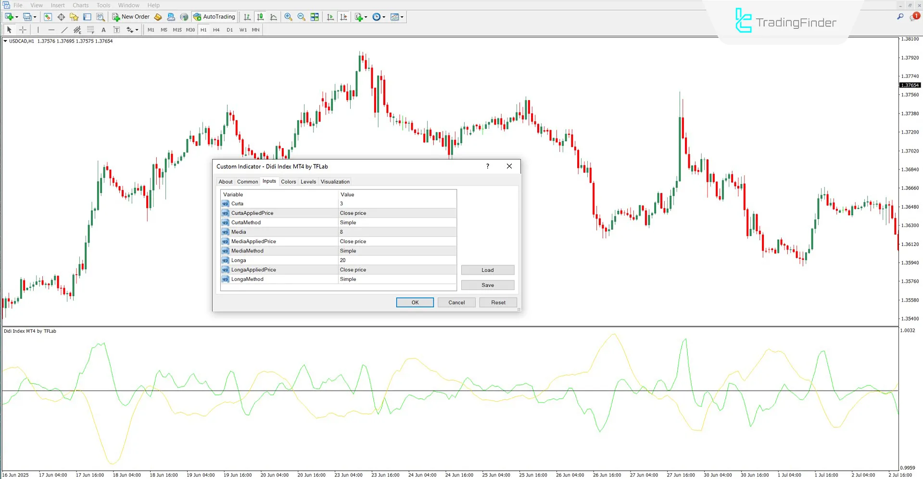Zoom in on the chart

pos(289,17)
